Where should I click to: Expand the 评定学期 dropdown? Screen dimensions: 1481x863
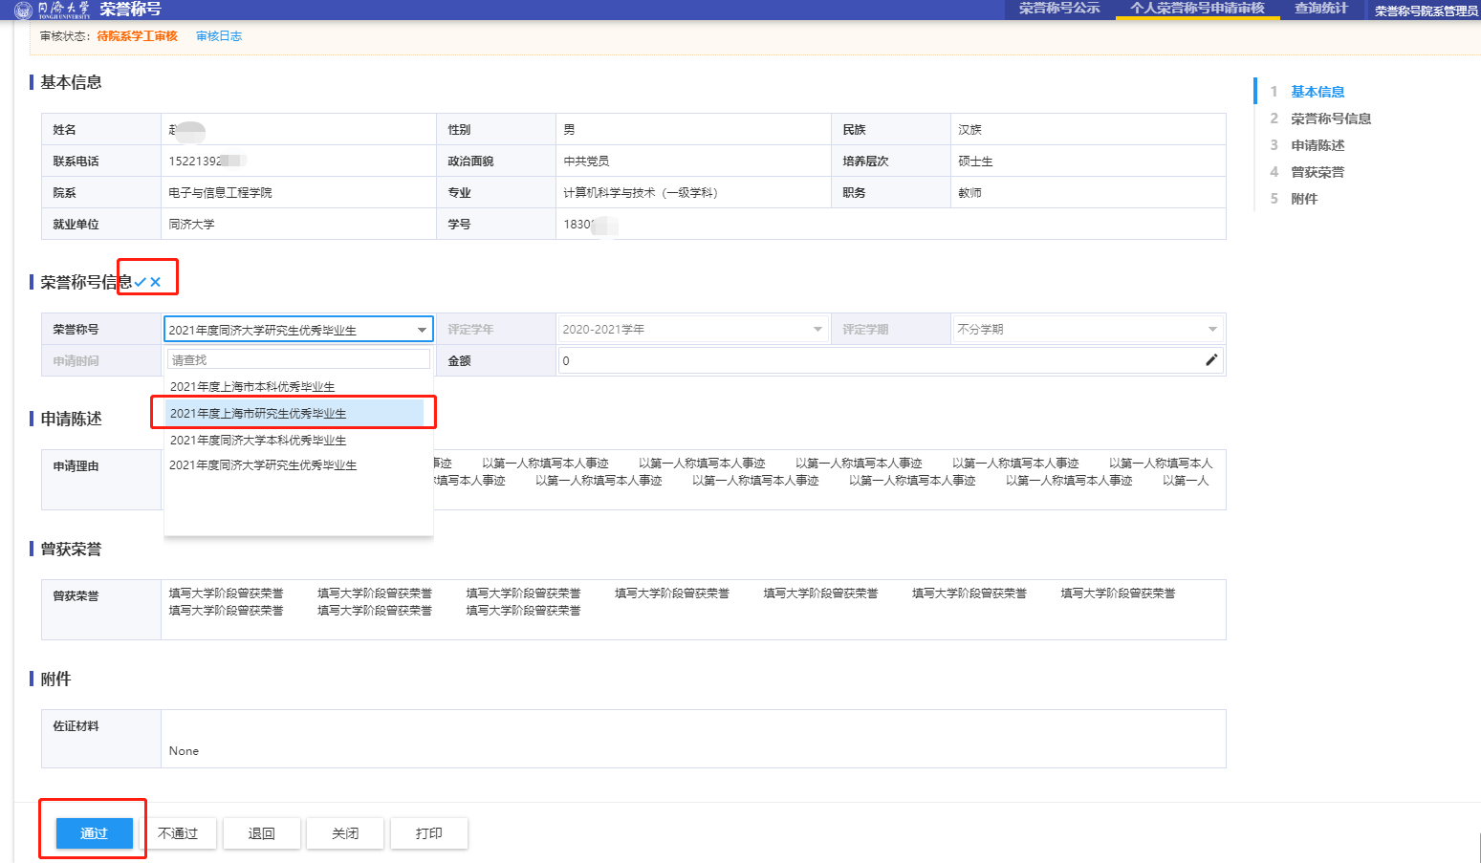[x=1212, y=330]
